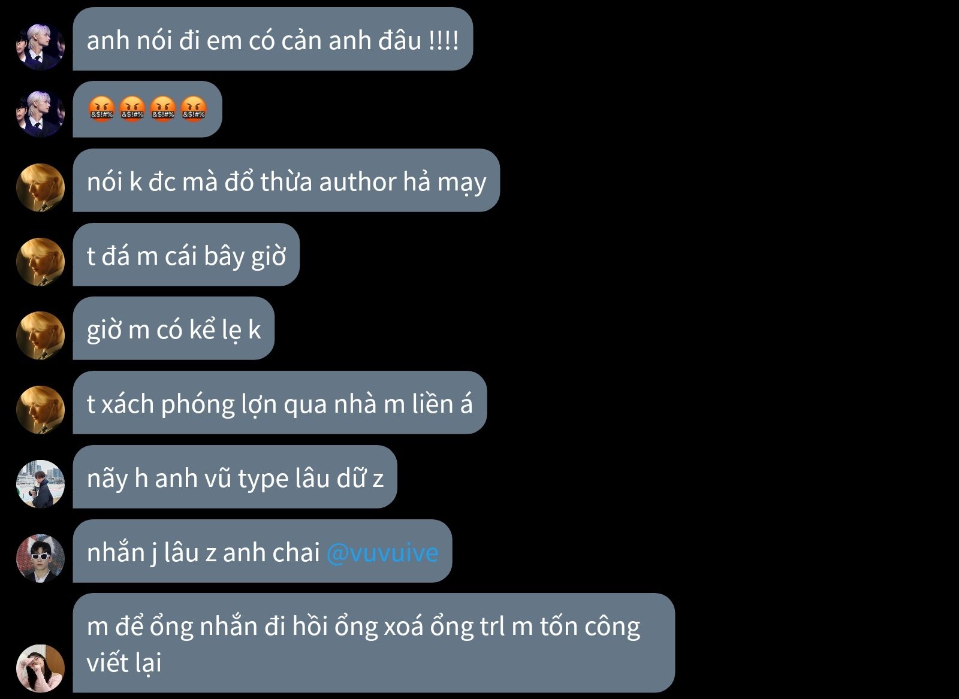This screenshot has height=699, width=959.
Task: Open avatar next to "nãy h anh vũ type"
Action: tap(40, 484)
